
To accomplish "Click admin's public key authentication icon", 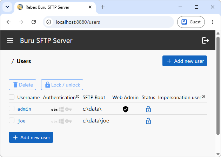I will [68, 109].
